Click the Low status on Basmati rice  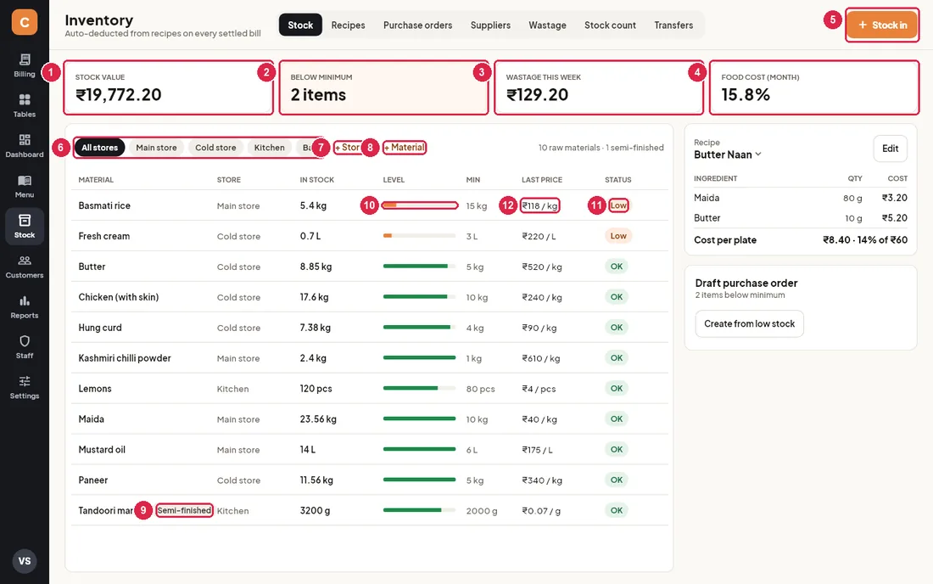click(x=618, y=205)
